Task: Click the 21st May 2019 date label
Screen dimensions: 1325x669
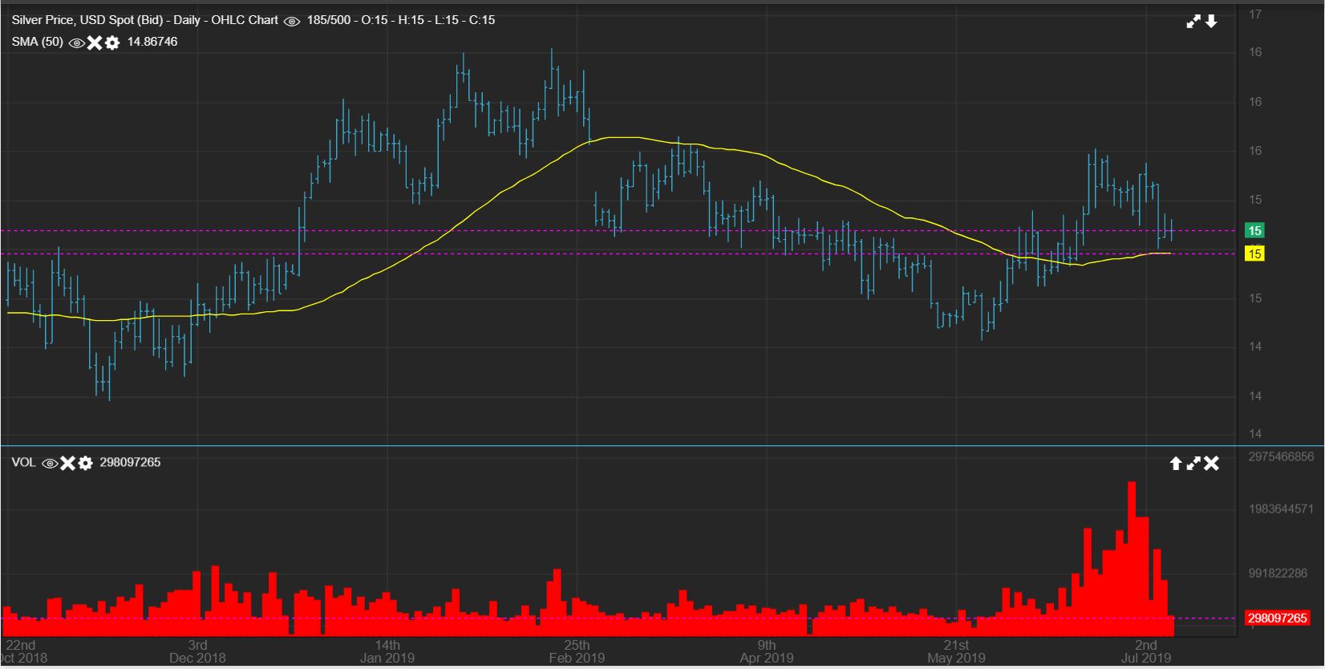Action: [956, 651]
